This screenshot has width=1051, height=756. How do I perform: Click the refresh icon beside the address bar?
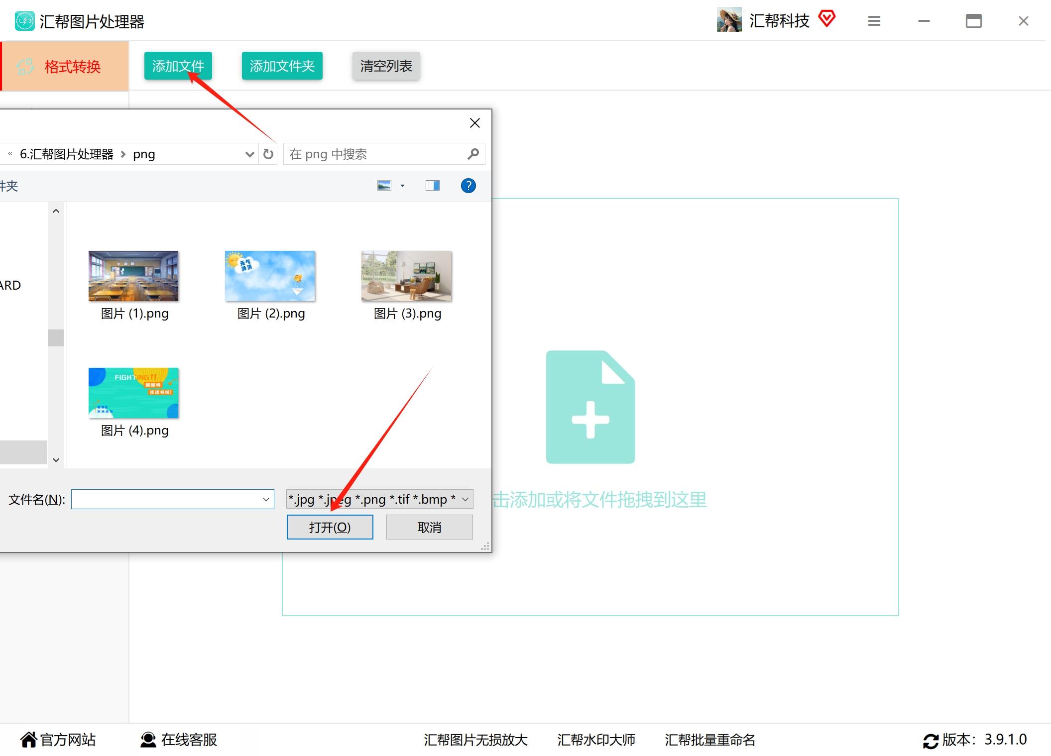(x=267, y=154)
